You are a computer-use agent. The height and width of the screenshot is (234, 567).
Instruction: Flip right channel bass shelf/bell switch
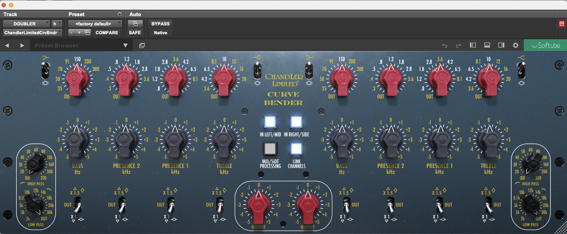(309, 70)
